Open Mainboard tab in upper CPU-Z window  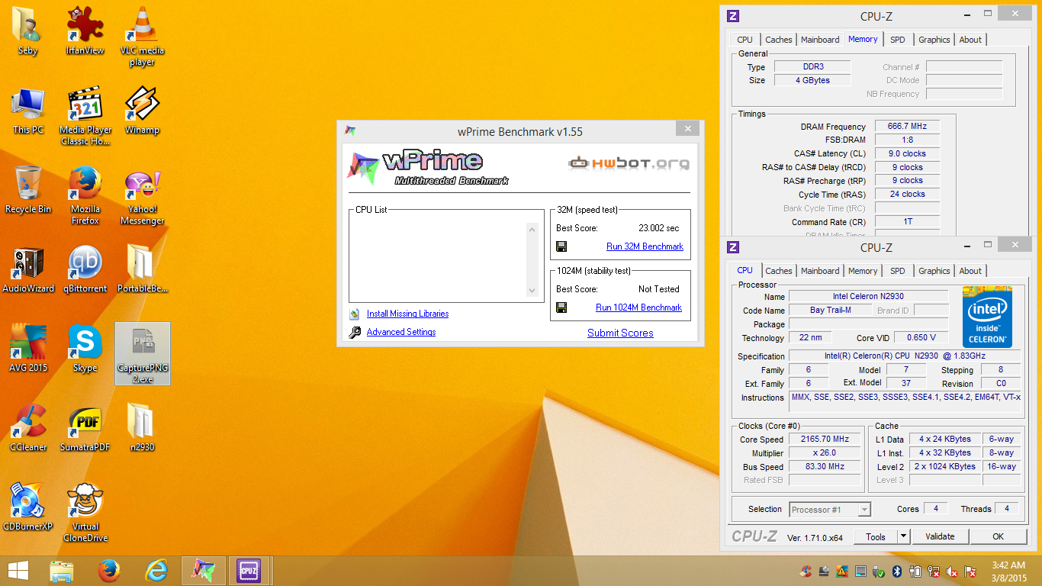tap(820, 40)
